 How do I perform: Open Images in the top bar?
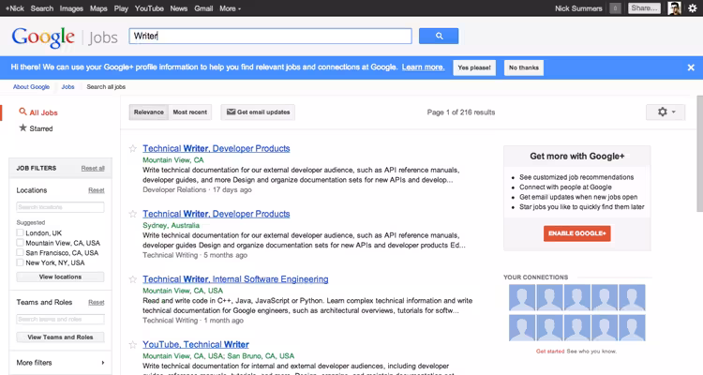[71, 8]
